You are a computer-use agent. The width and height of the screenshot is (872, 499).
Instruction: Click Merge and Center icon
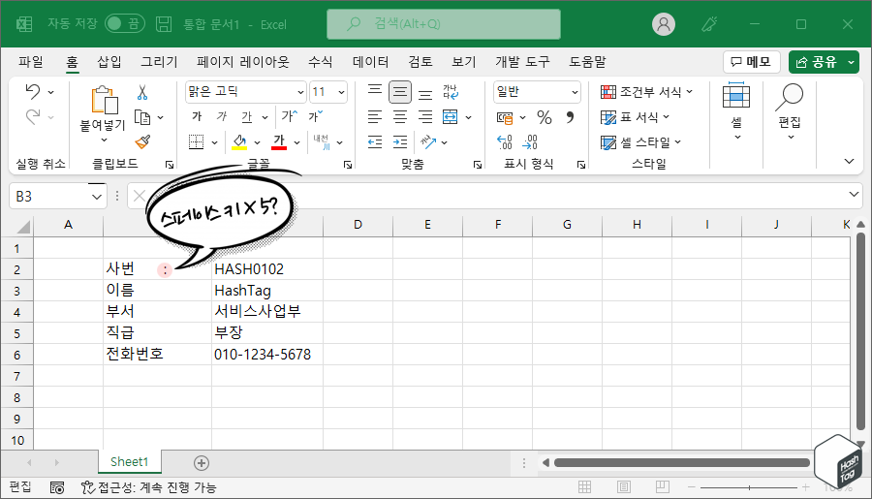click(x=450, y=117)
